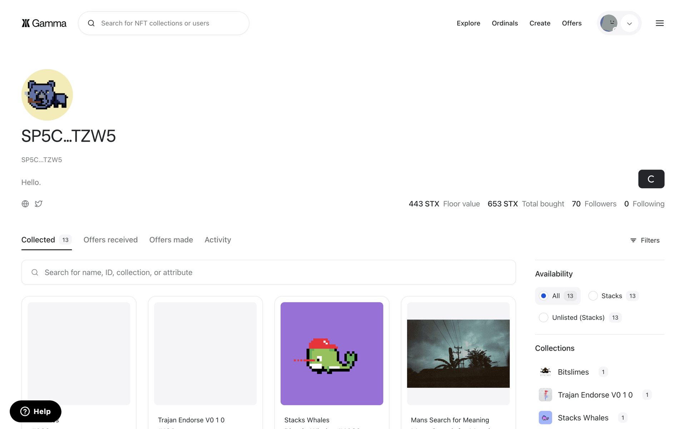Open the profile website globe icon
Viewport: 686px width, 429px height.
(25, 204)
